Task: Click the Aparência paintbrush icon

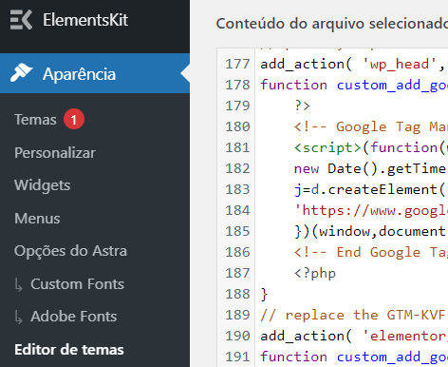Action: pyautogui.click(x=21, y=72)
